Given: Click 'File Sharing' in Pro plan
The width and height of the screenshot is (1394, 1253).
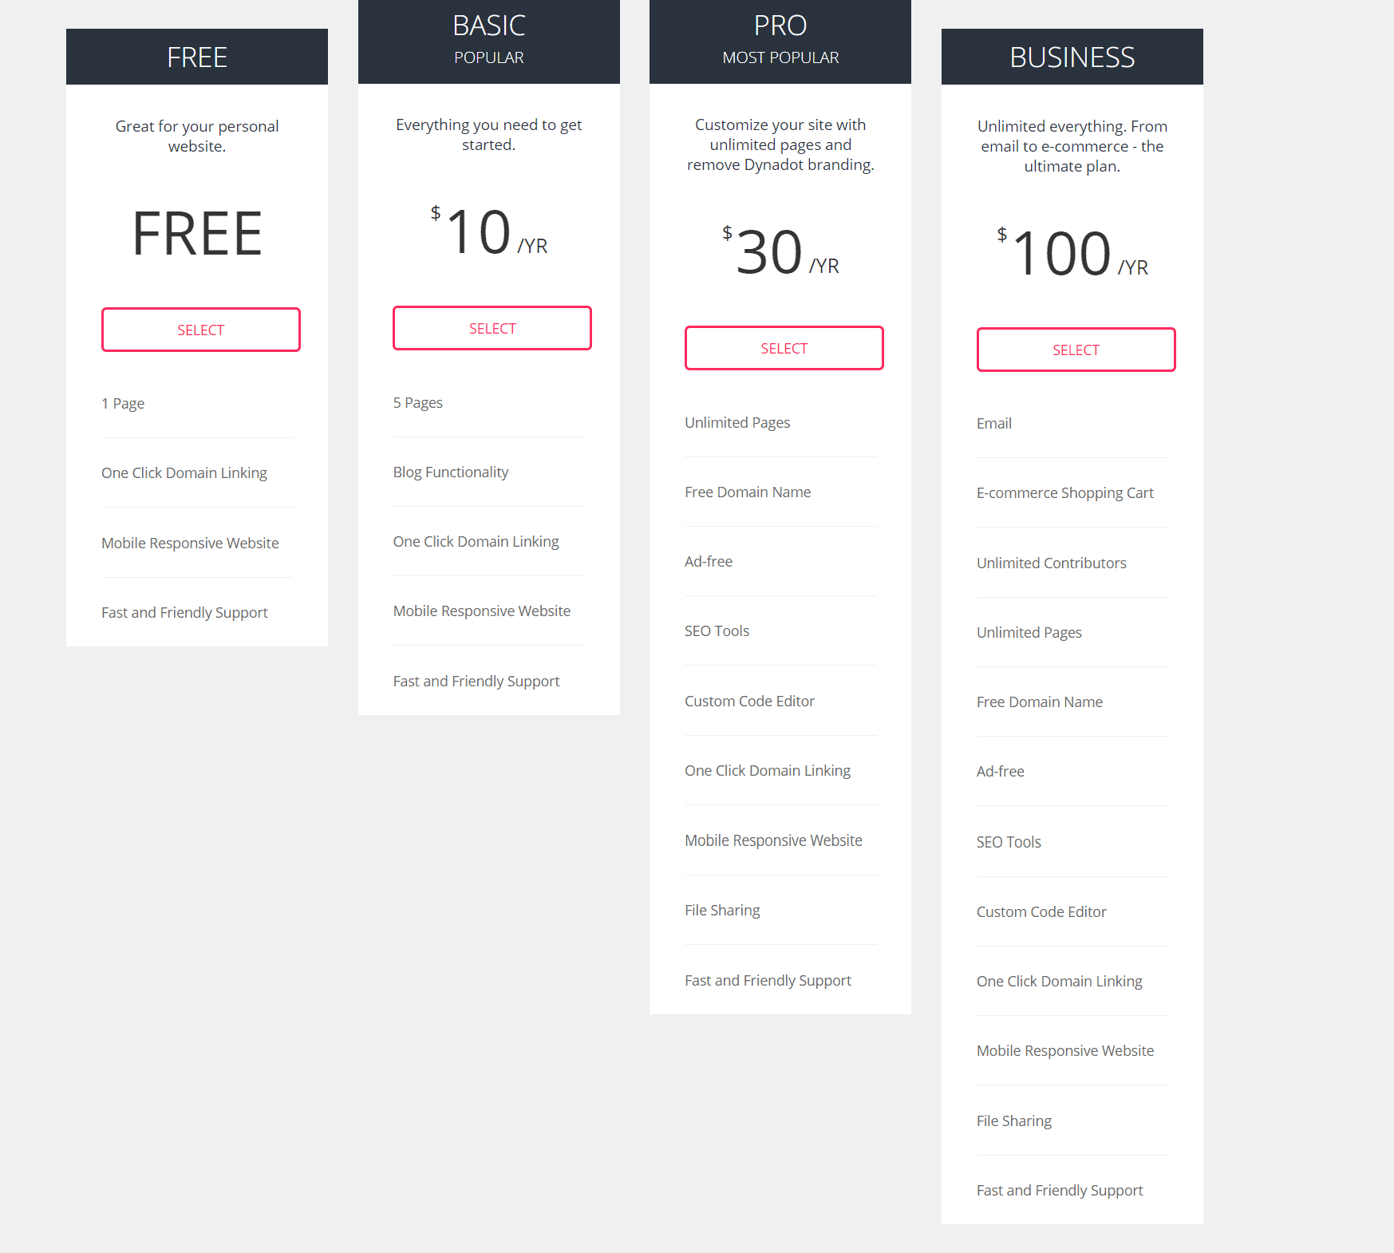Looking at the screenshot, I should [722, 910].
